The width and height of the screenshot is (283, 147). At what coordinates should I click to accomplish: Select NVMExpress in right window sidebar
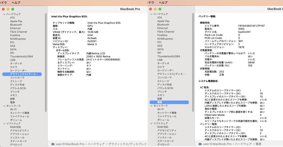(165, 39)
